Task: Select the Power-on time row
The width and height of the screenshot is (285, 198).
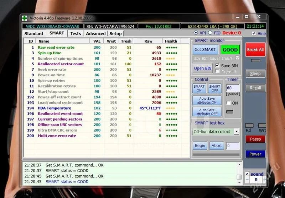Action: [x=106, y=75]
